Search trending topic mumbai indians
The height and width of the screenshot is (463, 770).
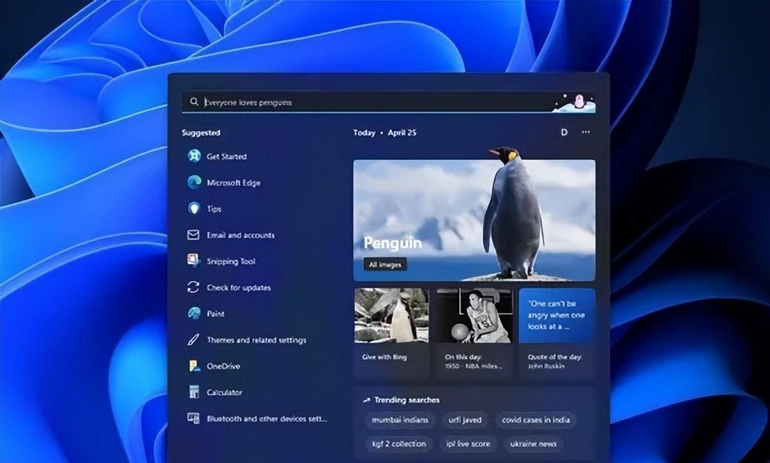400,420
